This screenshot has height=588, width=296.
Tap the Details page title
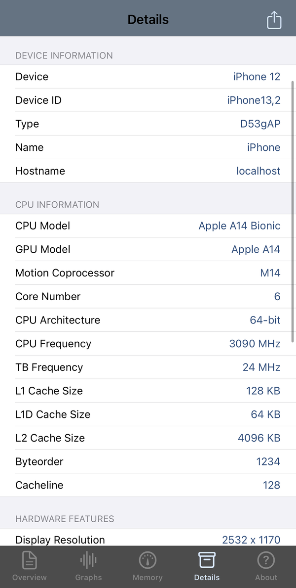coord(148,19)
